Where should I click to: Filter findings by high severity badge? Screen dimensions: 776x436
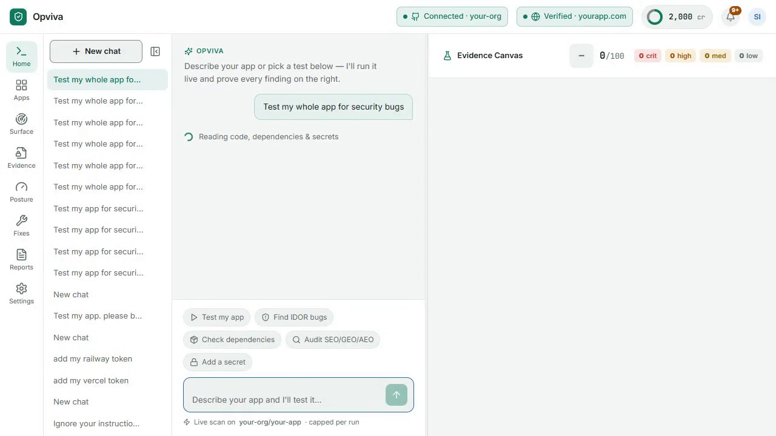click(680, 56)
